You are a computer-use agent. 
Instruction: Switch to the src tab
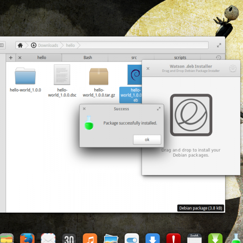tap(134, 58)
